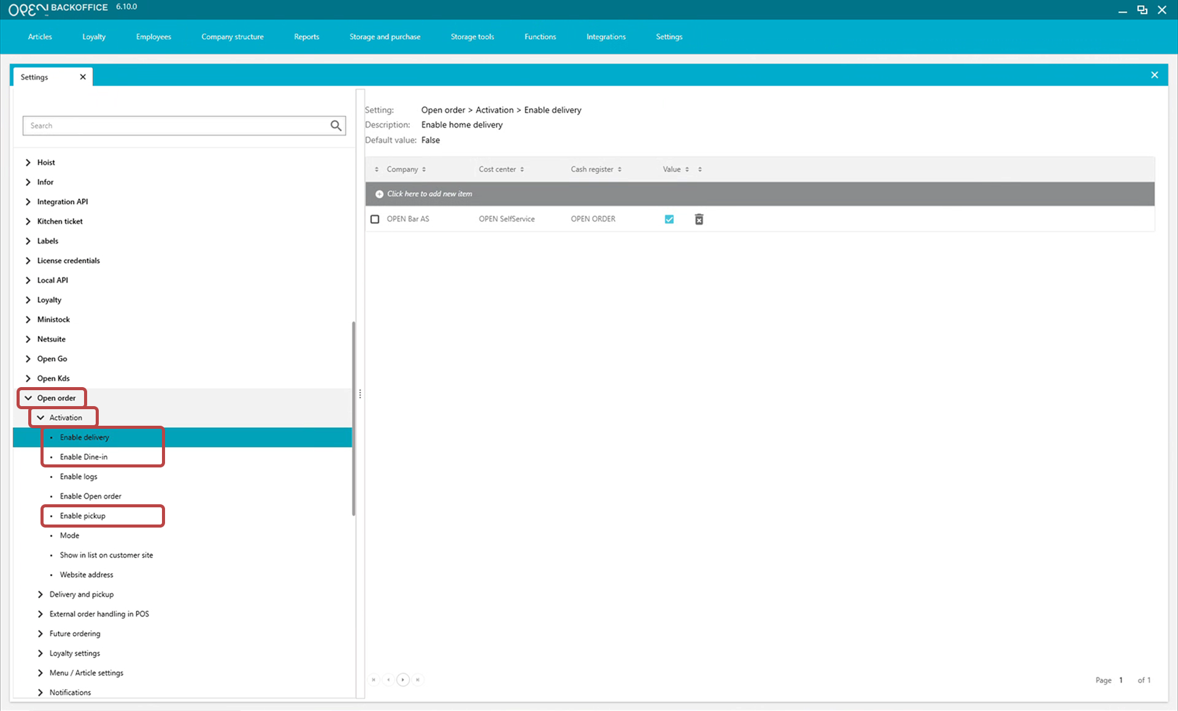Expand the Integration API node
Screen dimensions: 1178x711
tap(28, 202)
